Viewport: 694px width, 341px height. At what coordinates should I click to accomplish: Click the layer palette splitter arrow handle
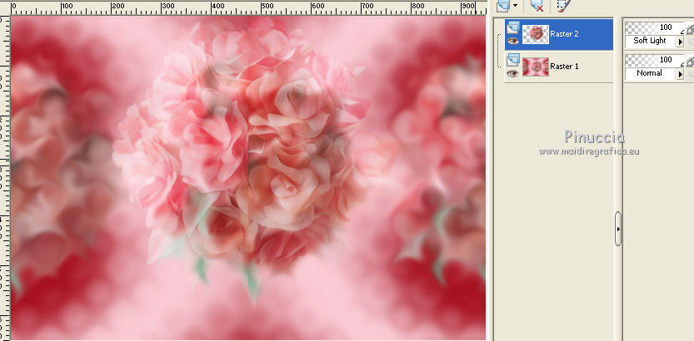pos(618,229)
